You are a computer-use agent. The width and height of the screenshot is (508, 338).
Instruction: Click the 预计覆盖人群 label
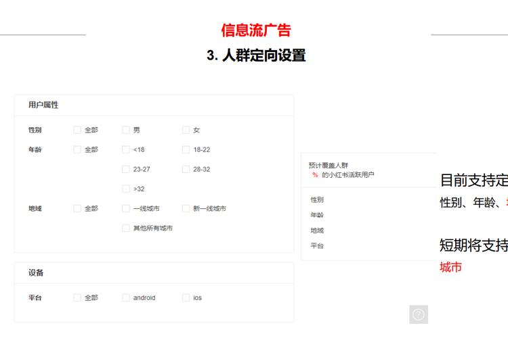pyautogui.click(x=329, y=165)
